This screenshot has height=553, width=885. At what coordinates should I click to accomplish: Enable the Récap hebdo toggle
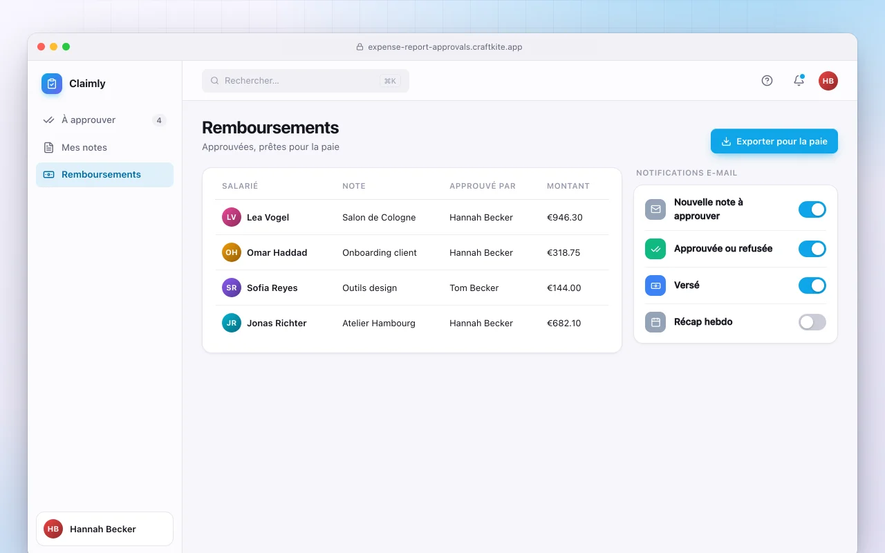pyautogui.click(x=812, y=322)
